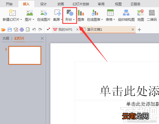
Task: Click the New Slide (新建幻灯片) icon
Action: coord(12,13)
